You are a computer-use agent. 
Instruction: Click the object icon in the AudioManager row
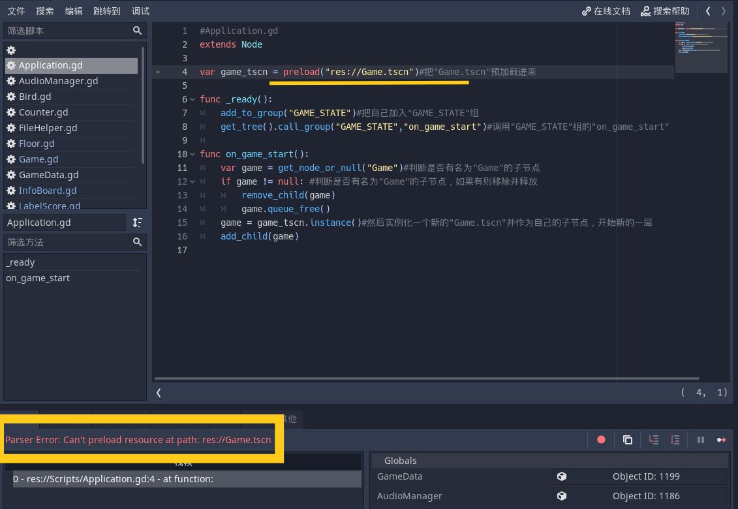[562, 496]
